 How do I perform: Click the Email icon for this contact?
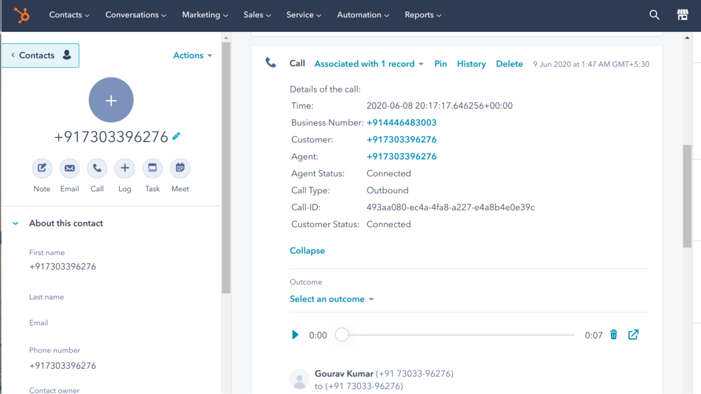click(x=69, y=168)
